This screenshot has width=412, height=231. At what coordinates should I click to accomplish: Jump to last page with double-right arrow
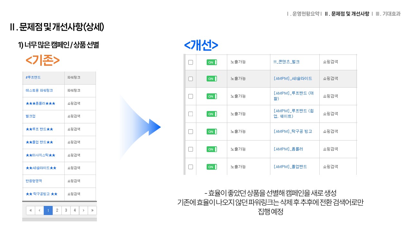(92, 210)
